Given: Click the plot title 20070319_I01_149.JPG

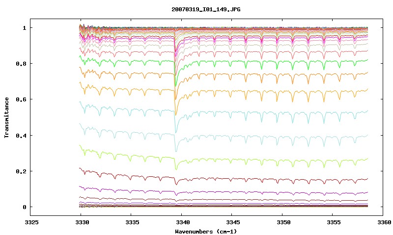Looking at the screenshot, I should point(206,9).
